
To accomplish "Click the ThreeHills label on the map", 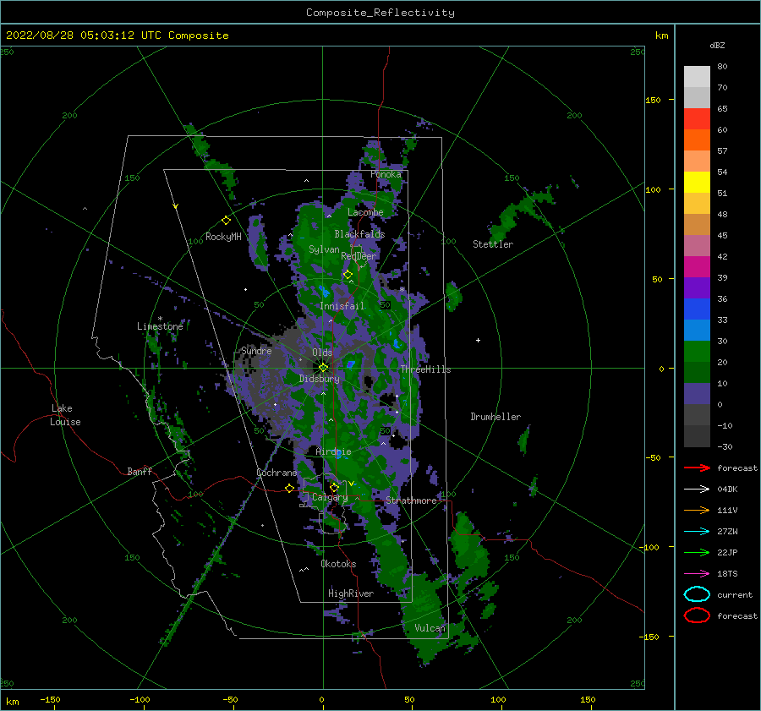I will click(425, 369).
